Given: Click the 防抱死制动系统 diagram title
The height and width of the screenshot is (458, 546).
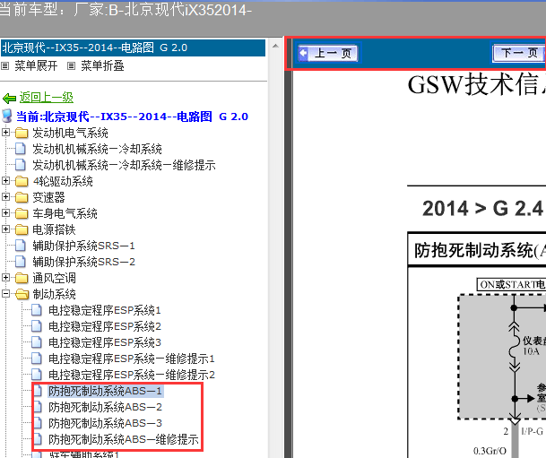Looking at the screenshot, I should click(x=480, y=250).
